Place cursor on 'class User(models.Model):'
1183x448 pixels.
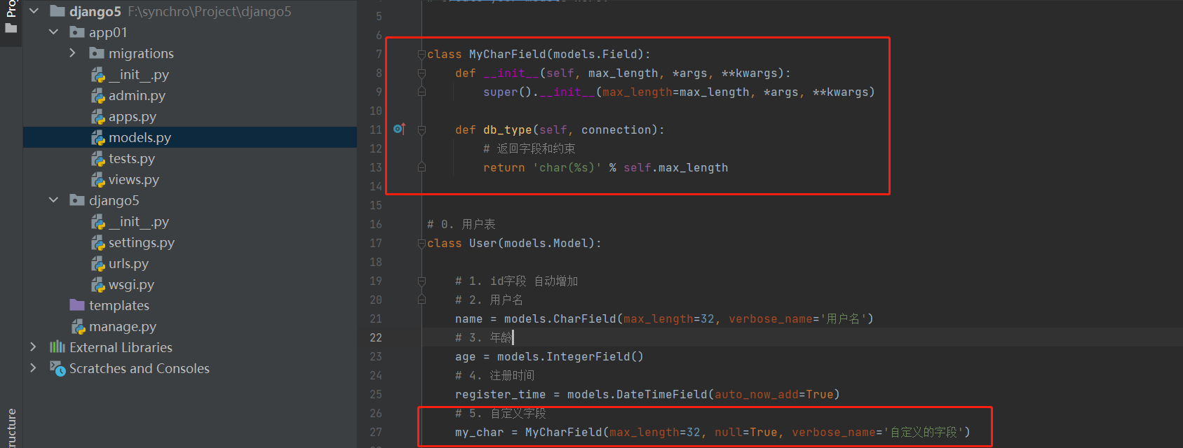[x=514, y=243]
